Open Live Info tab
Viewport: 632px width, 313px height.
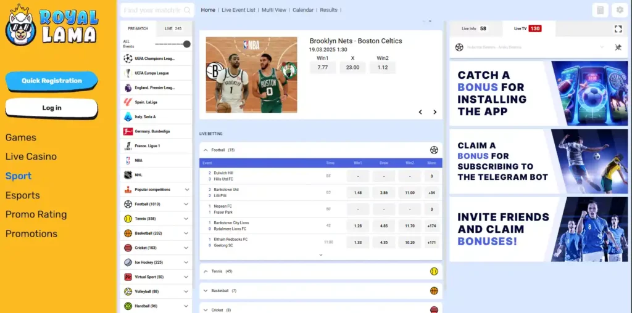[476, 28]
